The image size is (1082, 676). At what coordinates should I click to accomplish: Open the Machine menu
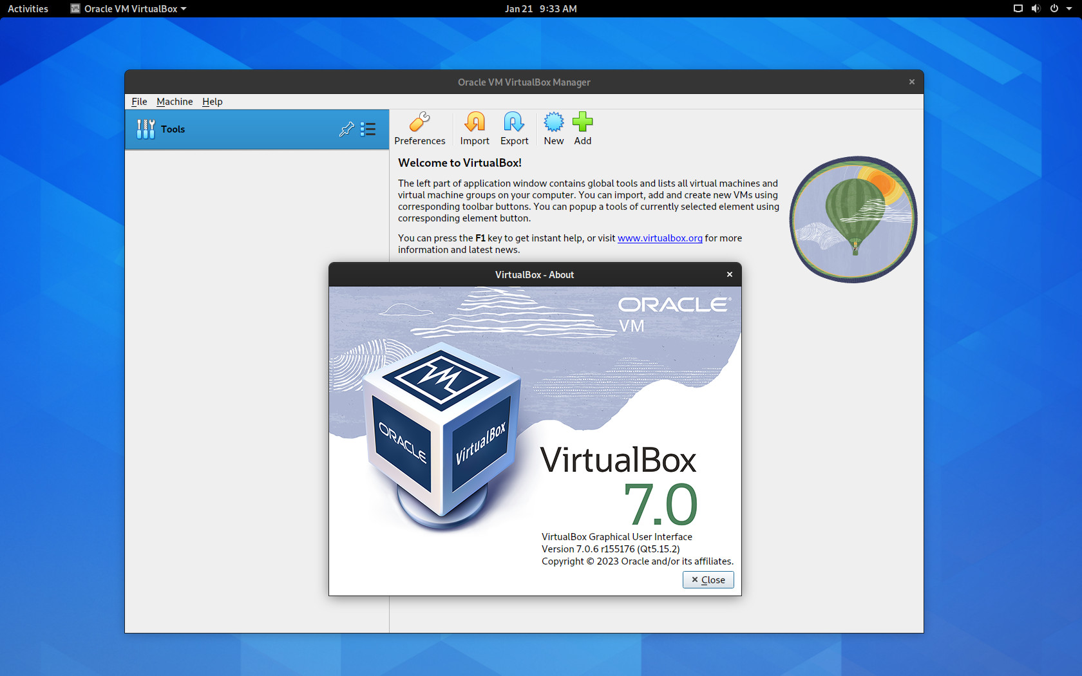(x=175, y=101)
